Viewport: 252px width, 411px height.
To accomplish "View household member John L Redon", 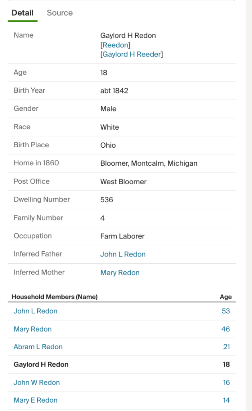I will tap(35, 311).
